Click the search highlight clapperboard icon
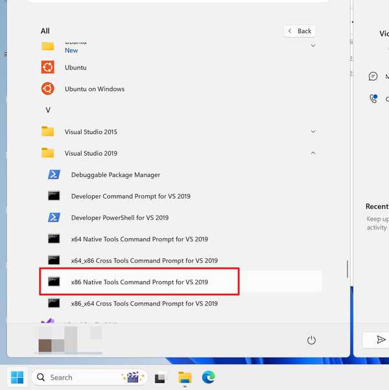The height and width of the screenshot is (390, 389). [132, 377]
